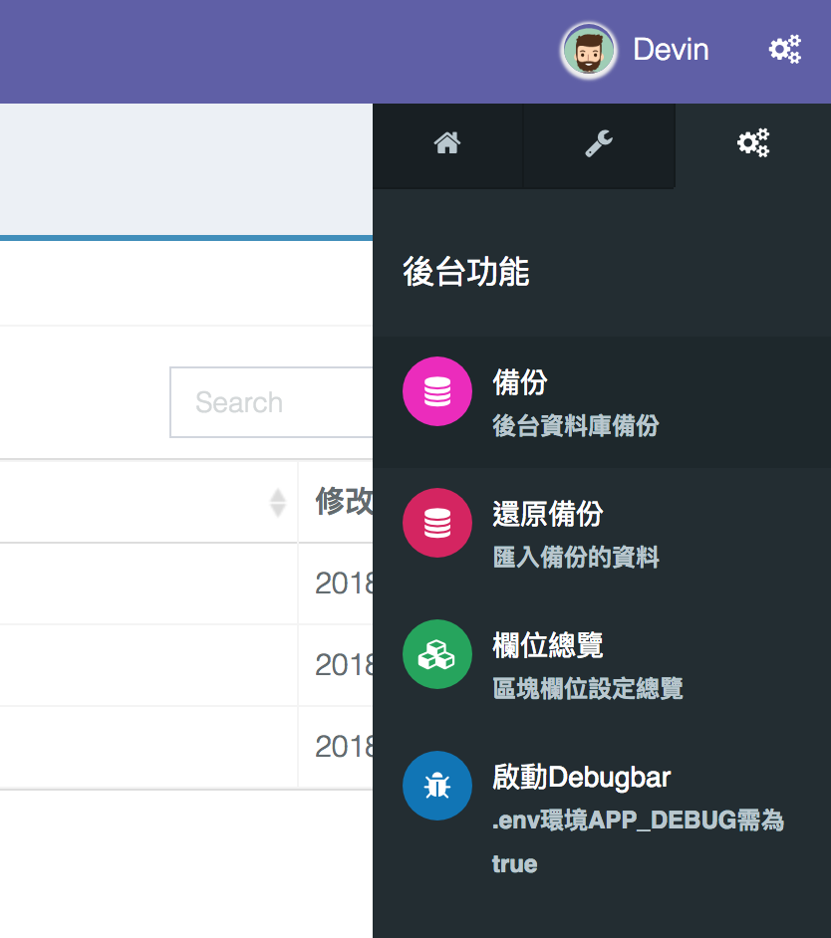The height and width of the screenshot is (938, 831).
Task: Click the 區塊欄位設定總覽 description
Action: point(587,688)
